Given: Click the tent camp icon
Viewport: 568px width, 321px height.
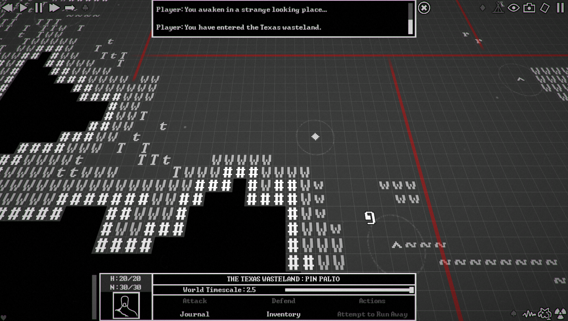Looking at the screenshot, I should click(x=498, y=8).
